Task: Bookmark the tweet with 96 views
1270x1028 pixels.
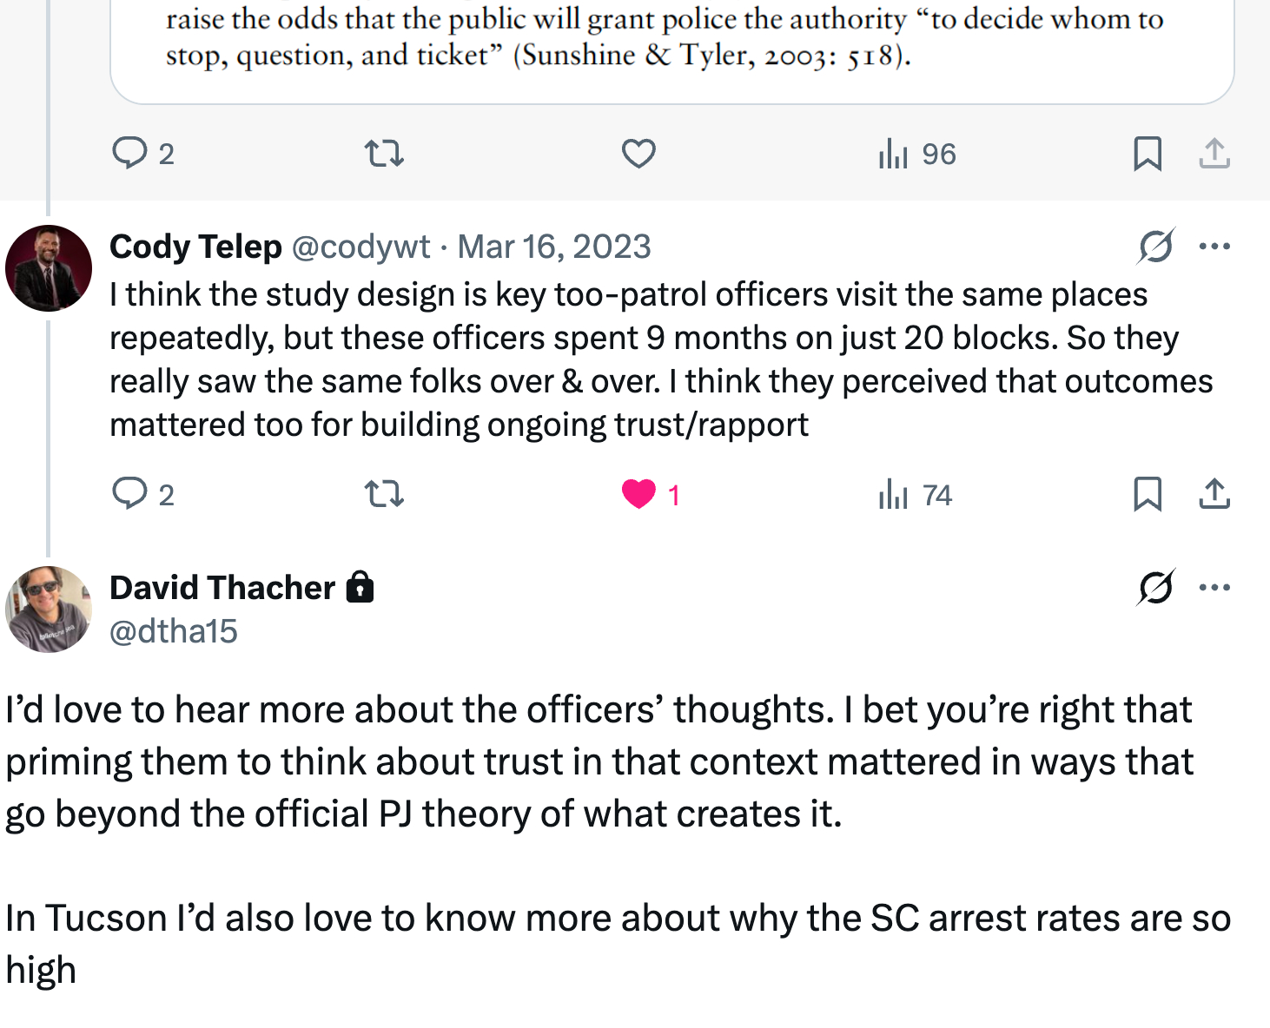Action: coord(1147,154)
